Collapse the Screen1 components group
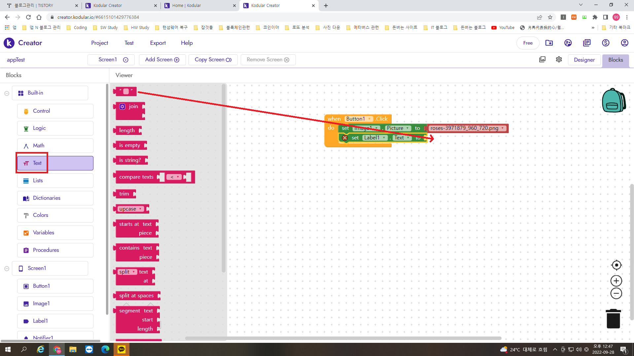The height and width of the screenshot is (356, 634). 7,269
